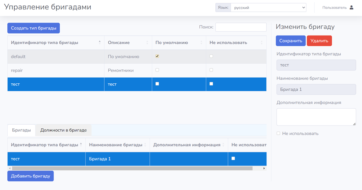The width and height of the screenshot is (362, 190).
Task: Select the Бригады tab
Action: coord(21,130)
